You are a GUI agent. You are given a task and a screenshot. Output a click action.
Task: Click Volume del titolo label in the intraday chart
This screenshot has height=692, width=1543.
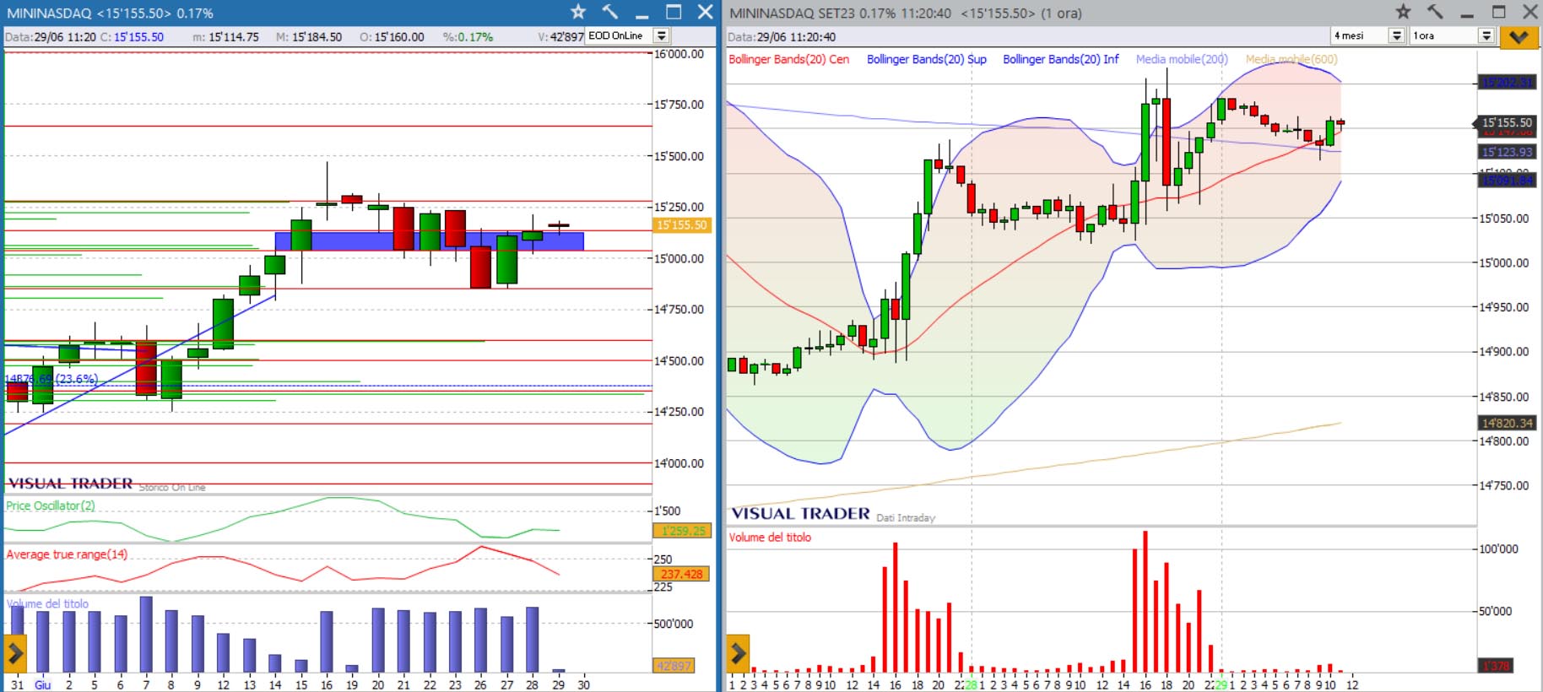click(770, 538)
